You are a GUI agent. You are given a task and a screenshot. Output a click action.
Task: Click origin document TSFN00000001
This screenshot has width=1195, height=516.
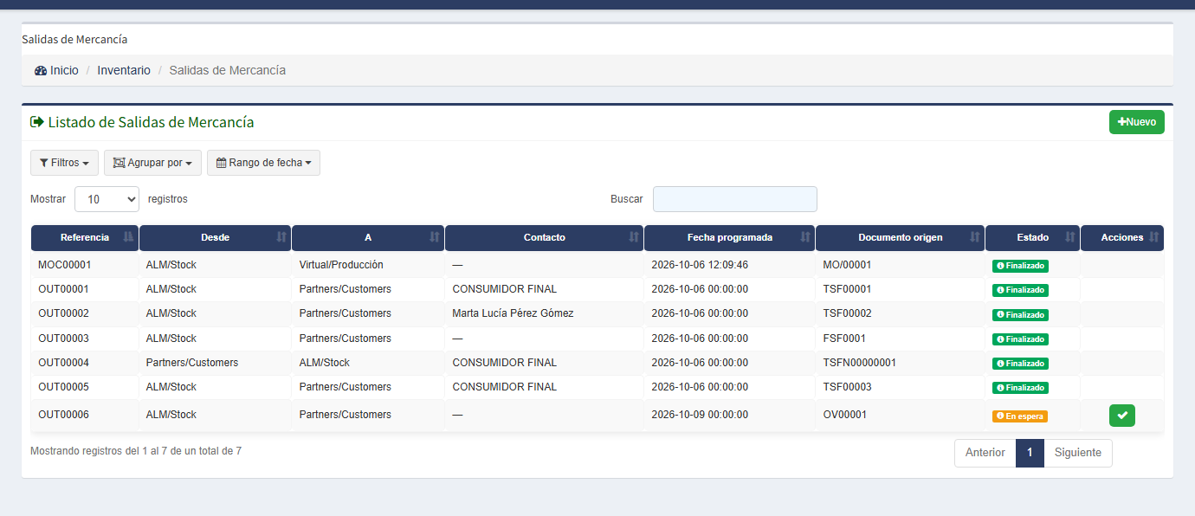pyautogui.click(x=860, y=363)
